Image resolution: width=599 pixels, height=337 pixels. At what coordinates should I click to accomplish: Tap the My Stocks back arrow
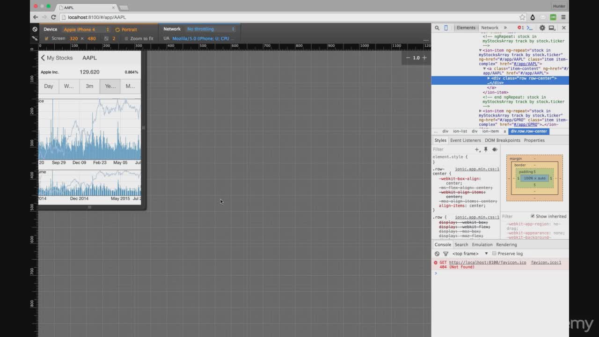tap(43, 58)
